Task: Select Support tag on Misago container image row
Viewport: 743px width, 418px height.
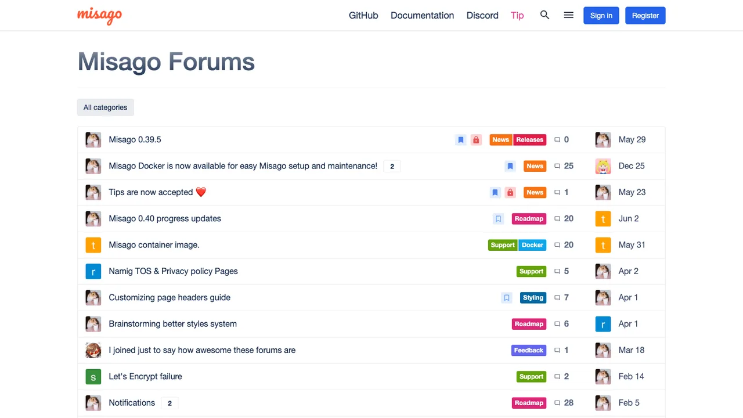Action: [x=503, y=245]
